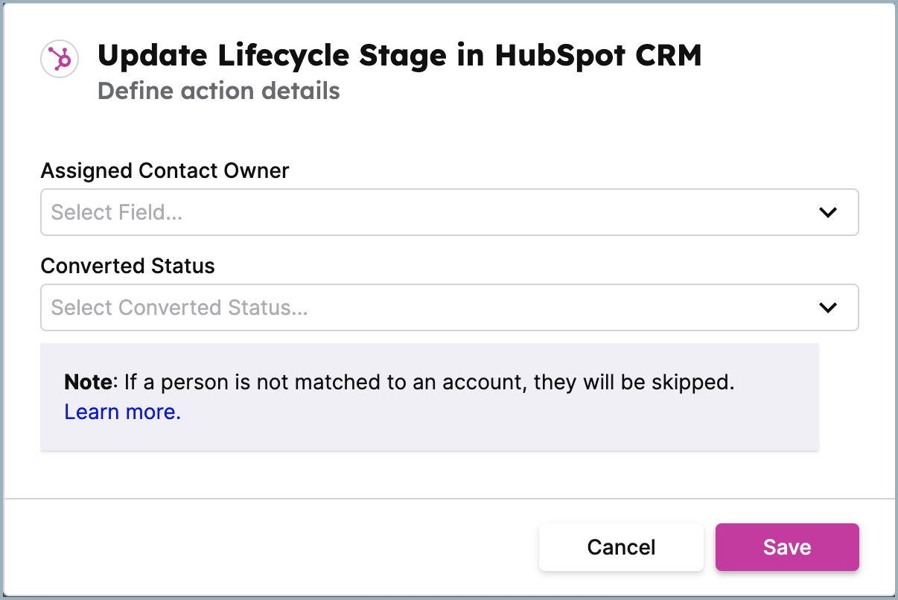Focus the Select Field placeholder text
Screen dimensions: 898x600
[x=117, y=212]
